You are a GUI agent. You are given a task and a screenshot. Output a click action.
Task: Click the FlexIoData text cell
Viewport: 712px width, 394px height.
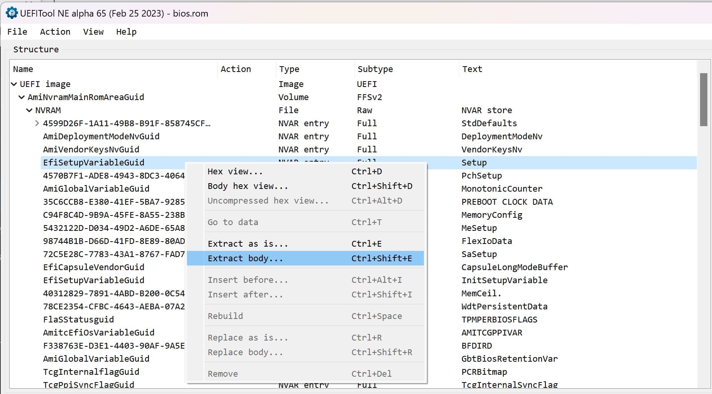coord(487,241)
